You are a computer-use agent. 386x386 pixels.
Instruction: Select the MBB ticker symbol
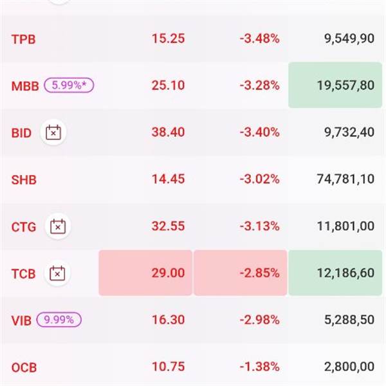point(25,86)
